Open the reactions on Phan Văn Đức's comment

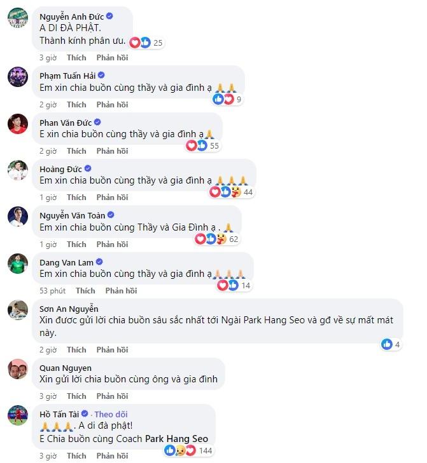point(197,145)
